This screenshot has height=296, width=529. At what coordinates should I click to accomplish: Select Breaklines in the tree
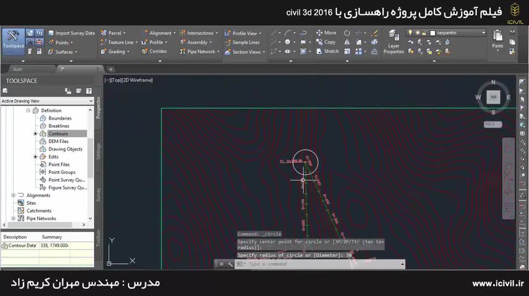(x=59, y=126)
